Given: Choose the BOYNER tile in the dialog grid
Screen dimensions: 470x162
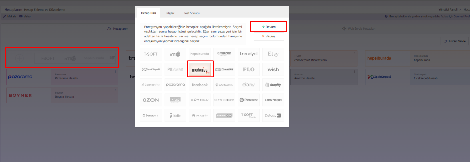Looking at the screenshot, I should (200, 100).
